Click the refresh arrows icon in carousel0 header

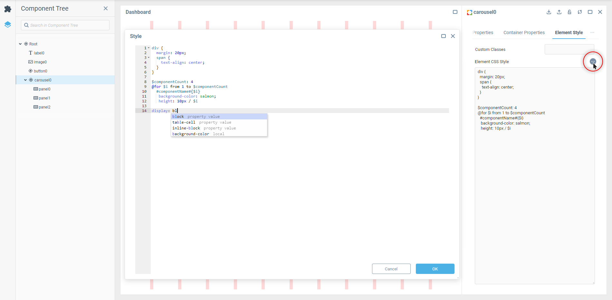tap(580, 12)
